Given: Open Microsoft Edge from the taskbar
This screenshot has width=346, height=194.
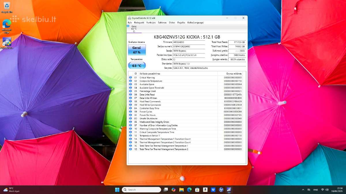Looking at the screenshot, I should click(189, 190).
